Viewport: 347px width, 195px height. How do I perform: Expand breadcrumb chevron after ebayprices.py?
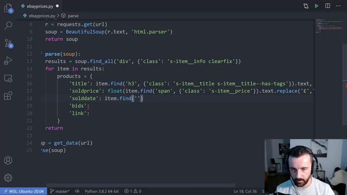tap(58, 16)
